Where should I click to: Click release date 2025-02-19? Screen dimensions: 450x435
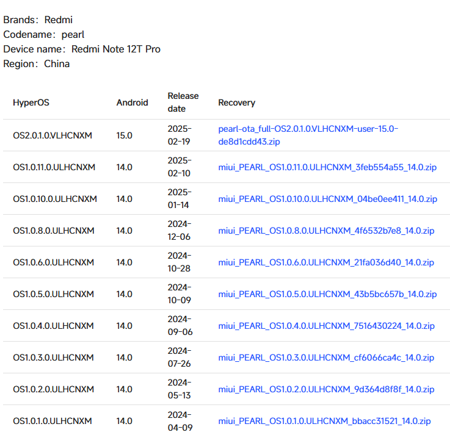click(x=180, y=135)
